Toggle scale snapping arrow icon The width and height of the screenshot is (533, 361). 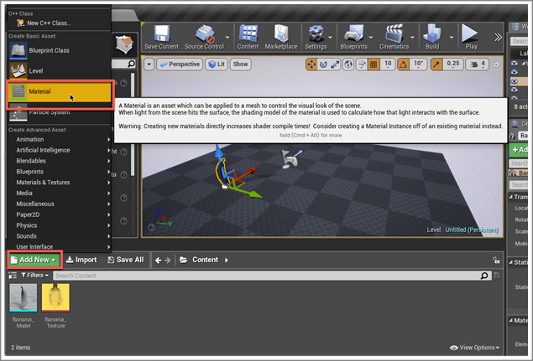point(436,64)
